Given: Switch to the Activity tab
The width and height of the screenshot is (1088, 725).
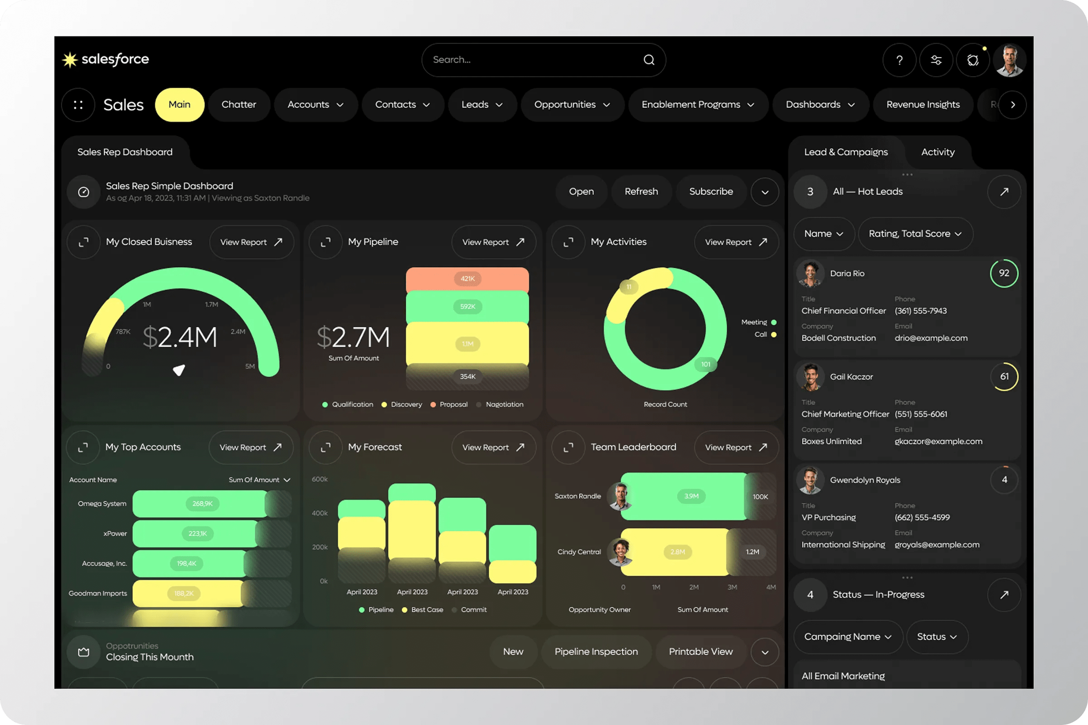Looking at the screenshot, I should point(937,152).
